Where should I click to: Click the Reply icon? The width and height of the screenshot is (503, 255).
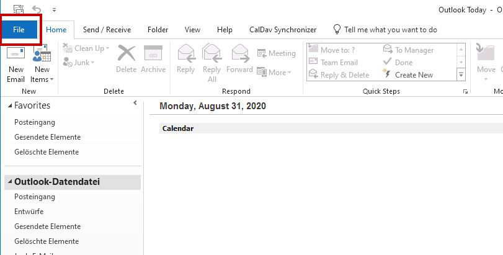click(x=186, y=53)
